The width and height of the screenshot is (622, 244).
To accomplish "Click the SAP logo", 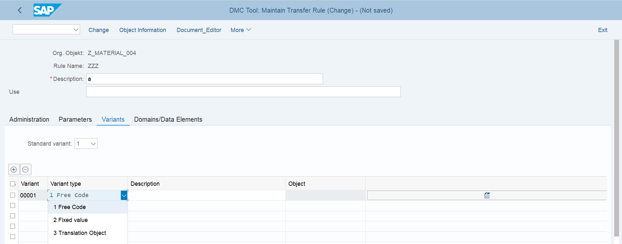I will coord(47,10).
